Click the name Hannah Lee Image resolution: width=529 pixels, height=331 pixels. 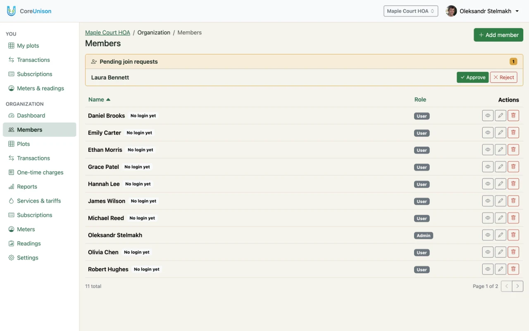click(x=104, y=184)
